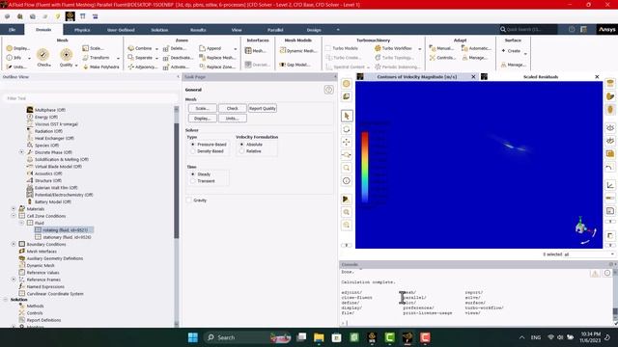Viewport: 618px width, 347px height.
Task: Click the Combine zones ribbon item
Action: 140,48
